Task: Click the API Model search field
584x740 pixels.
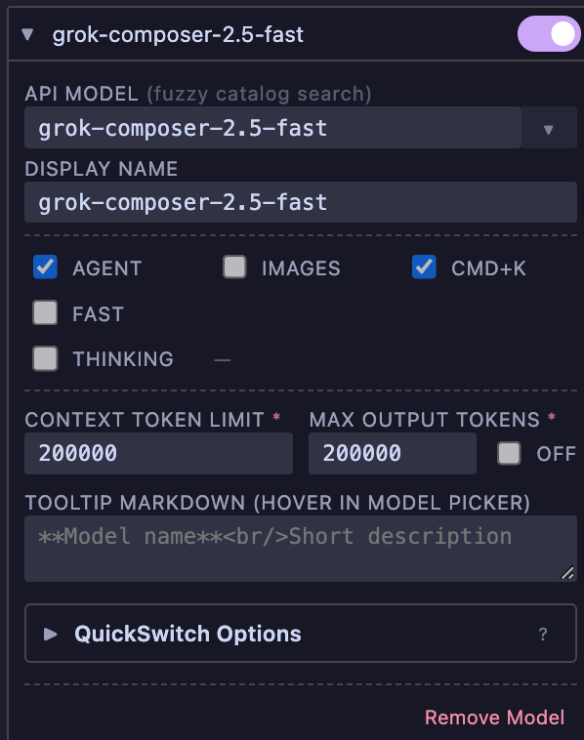Action: click(x=272, y=128)
